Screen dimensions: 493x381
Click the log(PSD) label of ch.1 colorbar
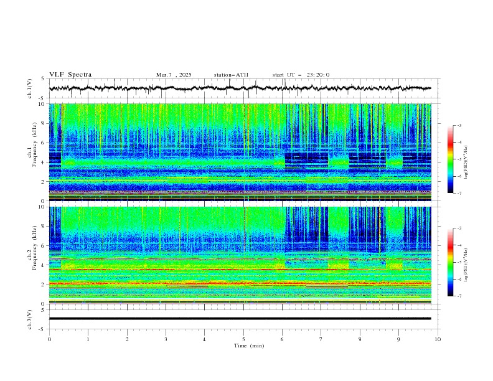(466, 162)
